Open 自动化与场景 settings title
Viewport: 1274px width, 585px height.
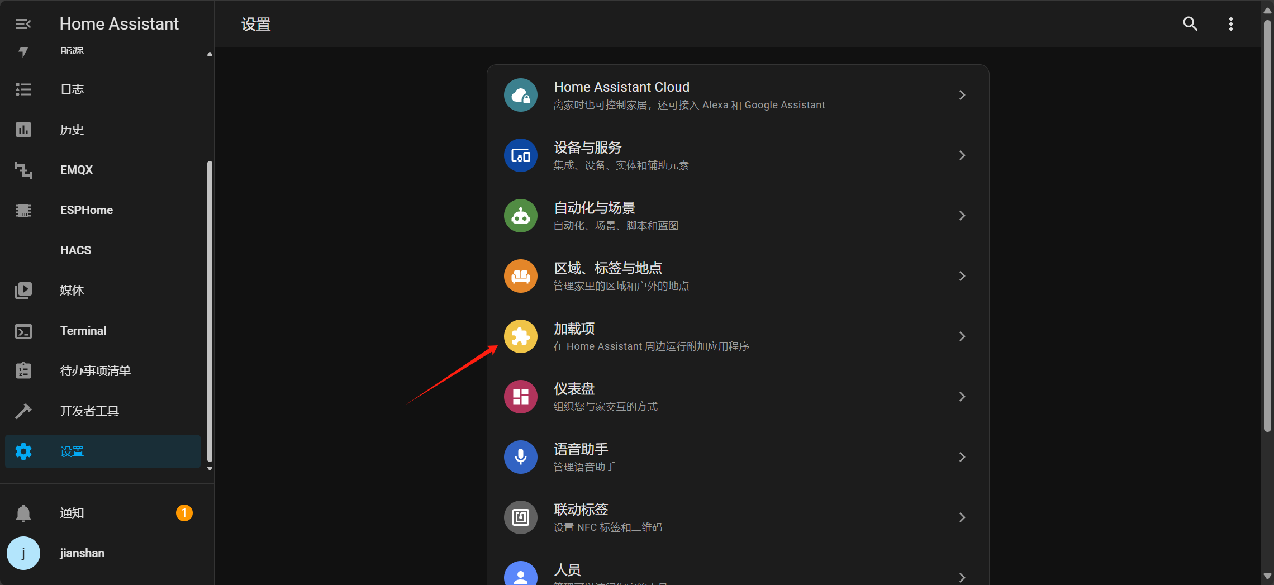tap(595, 208)
